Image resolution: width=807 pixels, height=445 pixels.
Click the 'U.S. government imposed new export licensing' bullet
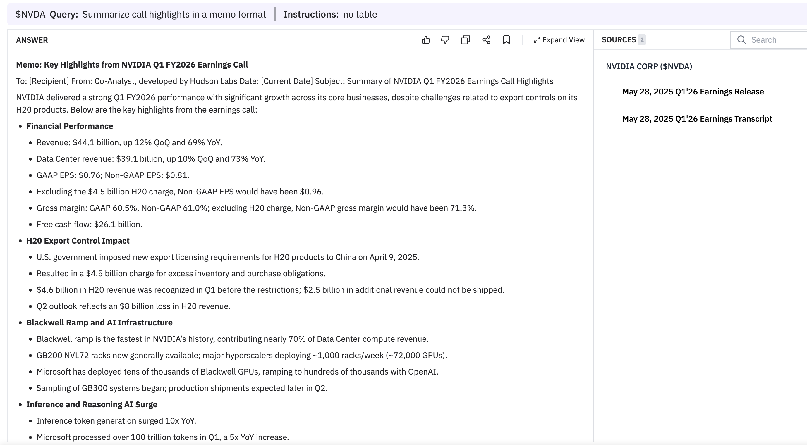(228, 257)
